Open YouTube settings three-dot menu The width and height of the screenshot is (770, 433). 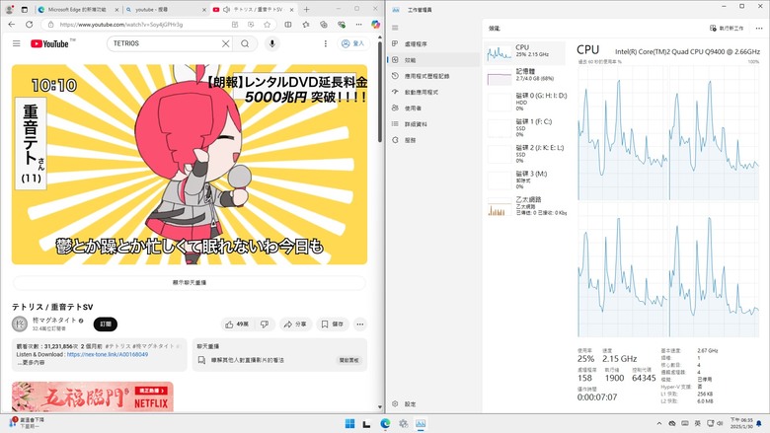(325, 43)
